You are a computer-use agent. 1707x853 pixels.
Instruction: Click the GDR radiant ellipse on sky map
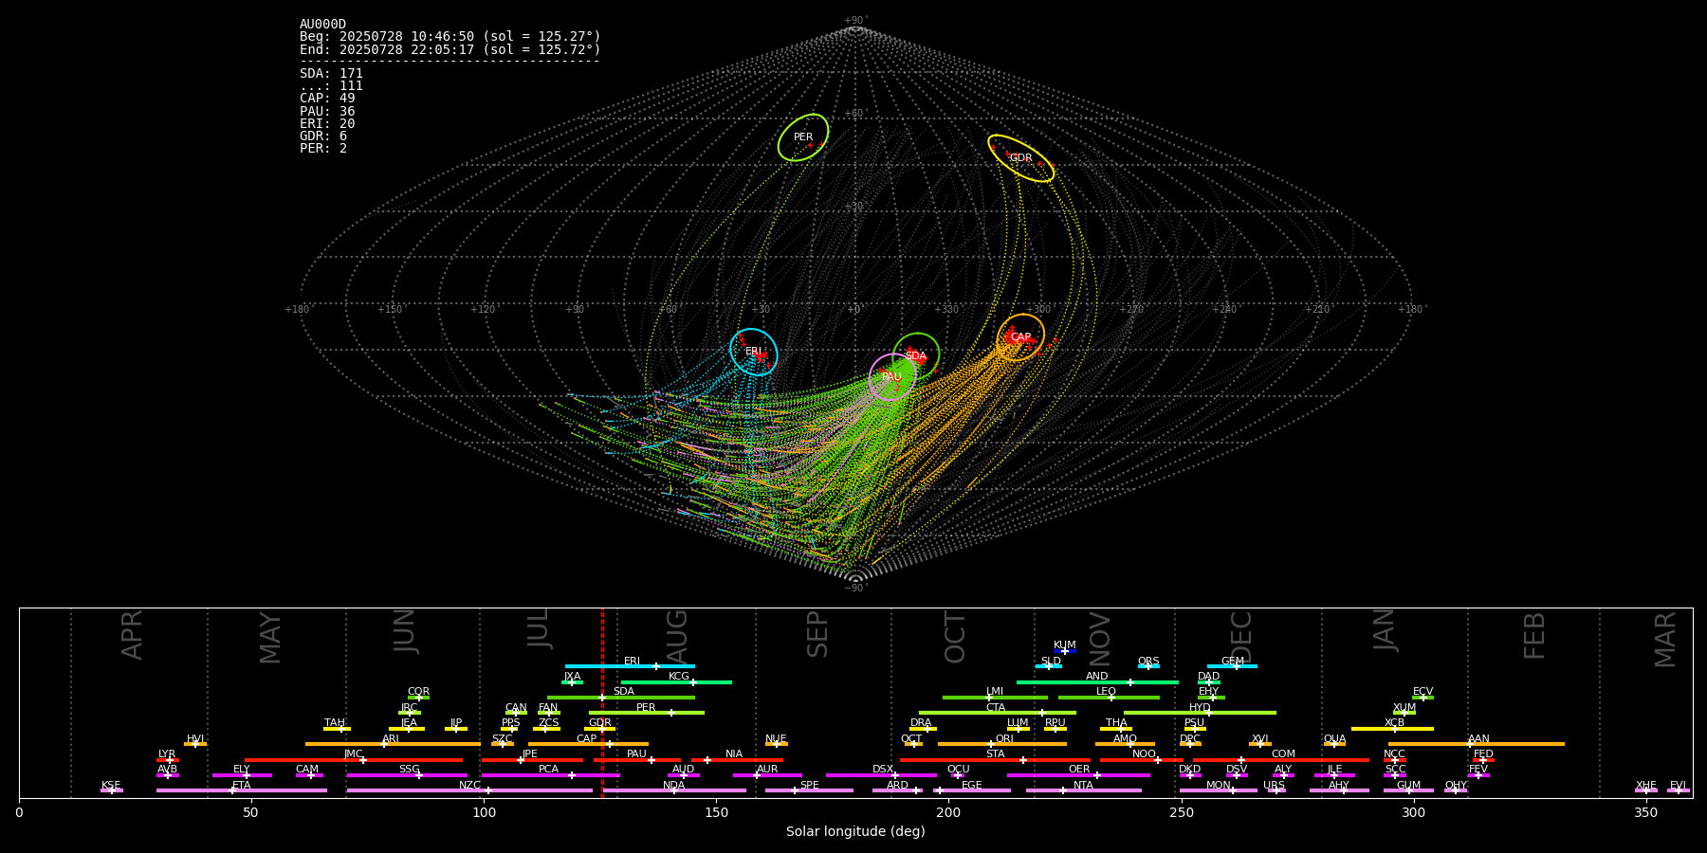coord(1021,158)
